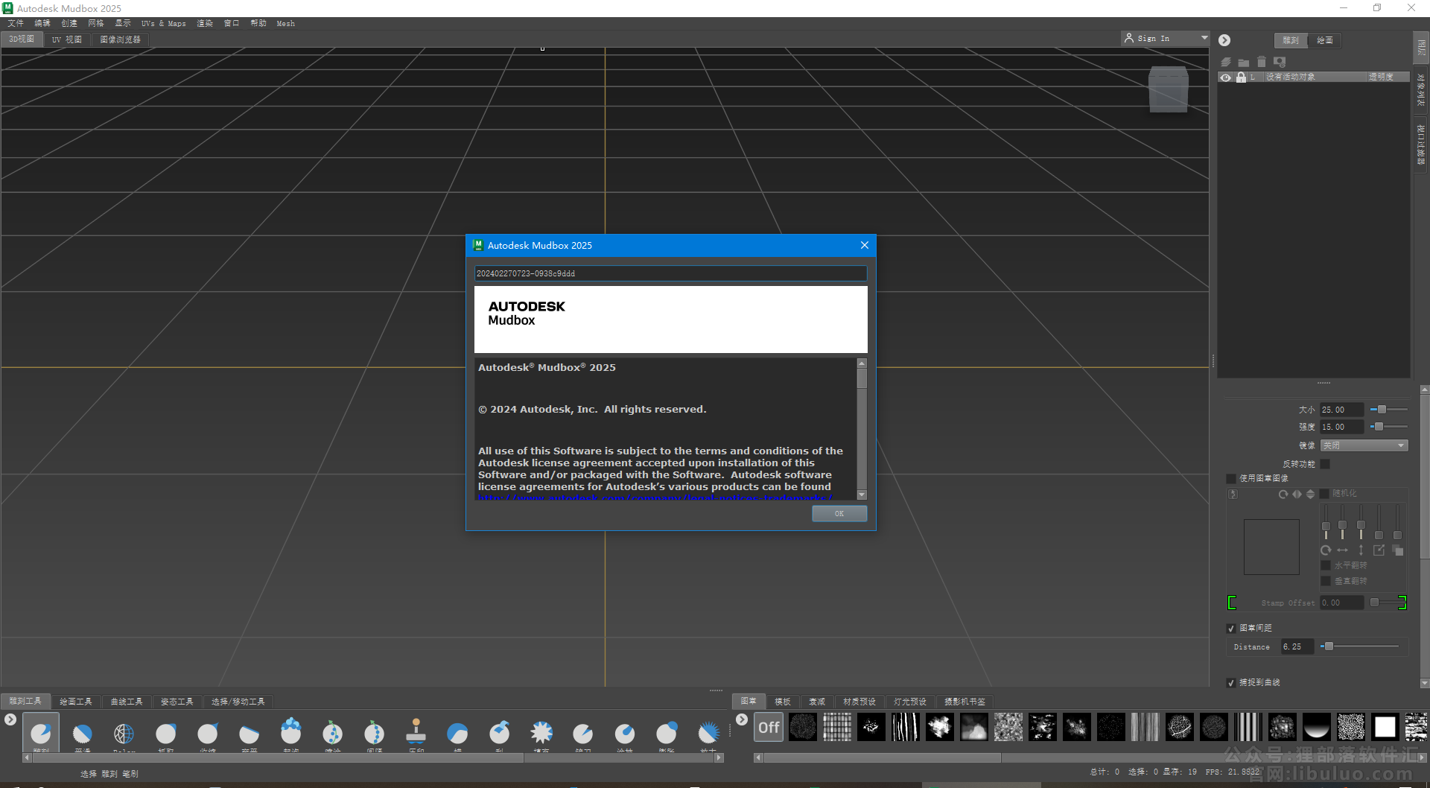The width and height of the screenshot is (1430, 788).
Task: Click the layer options menu icon beside trash
Action: [1280, 62]
